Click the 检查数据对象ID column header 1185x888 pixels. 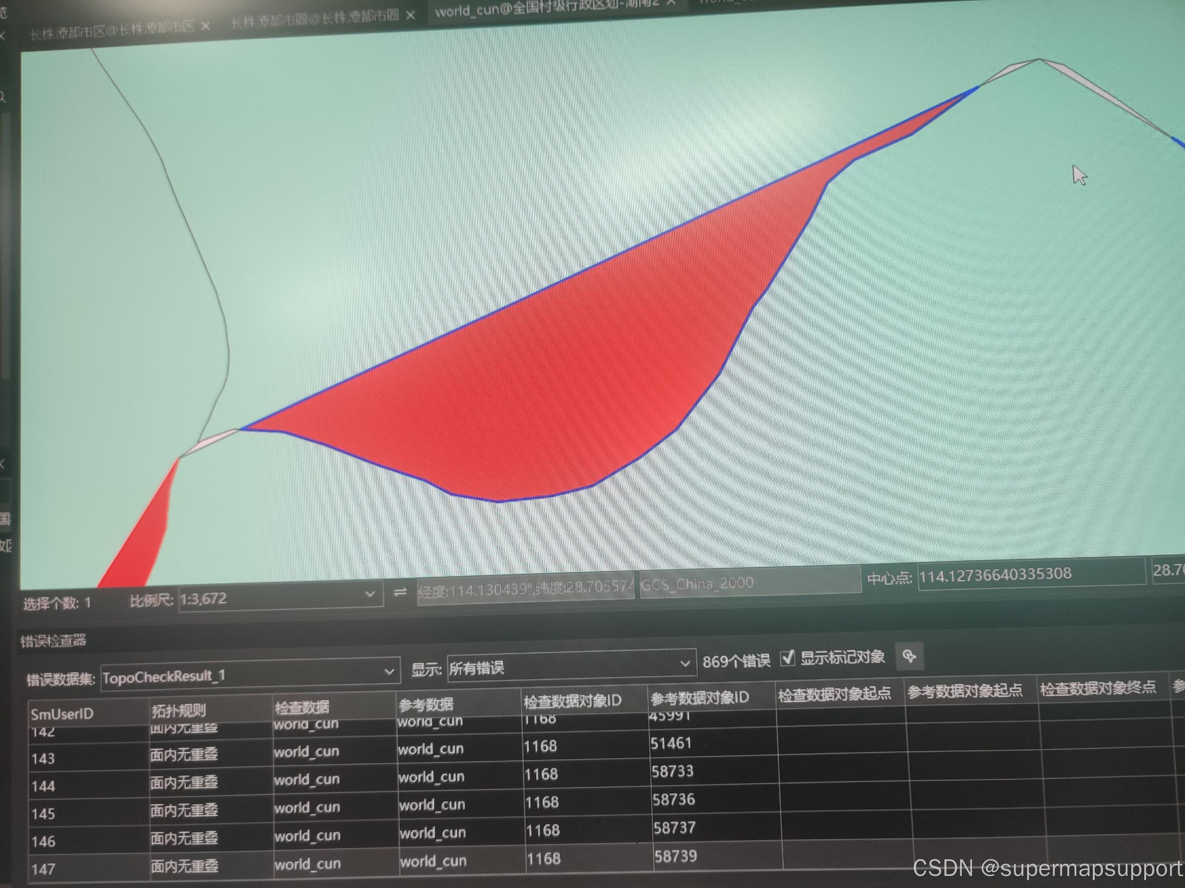click(x=572, y=701)
